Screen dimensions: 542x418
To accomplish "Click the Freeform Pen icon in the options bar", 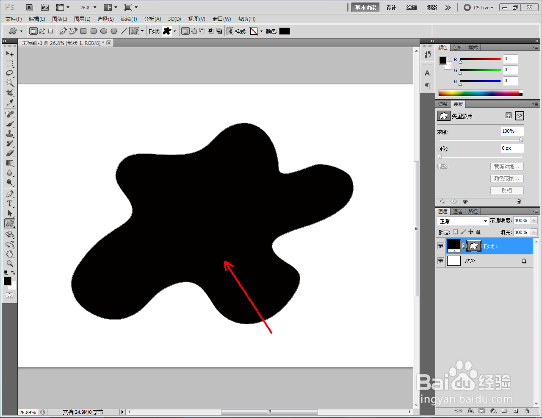I will tap(73, 31).
